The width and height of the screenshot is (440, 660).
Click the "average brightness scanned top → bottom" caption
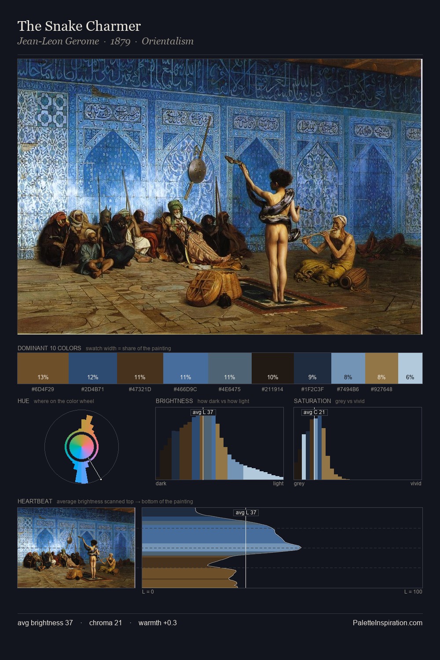tap(125, 502)
